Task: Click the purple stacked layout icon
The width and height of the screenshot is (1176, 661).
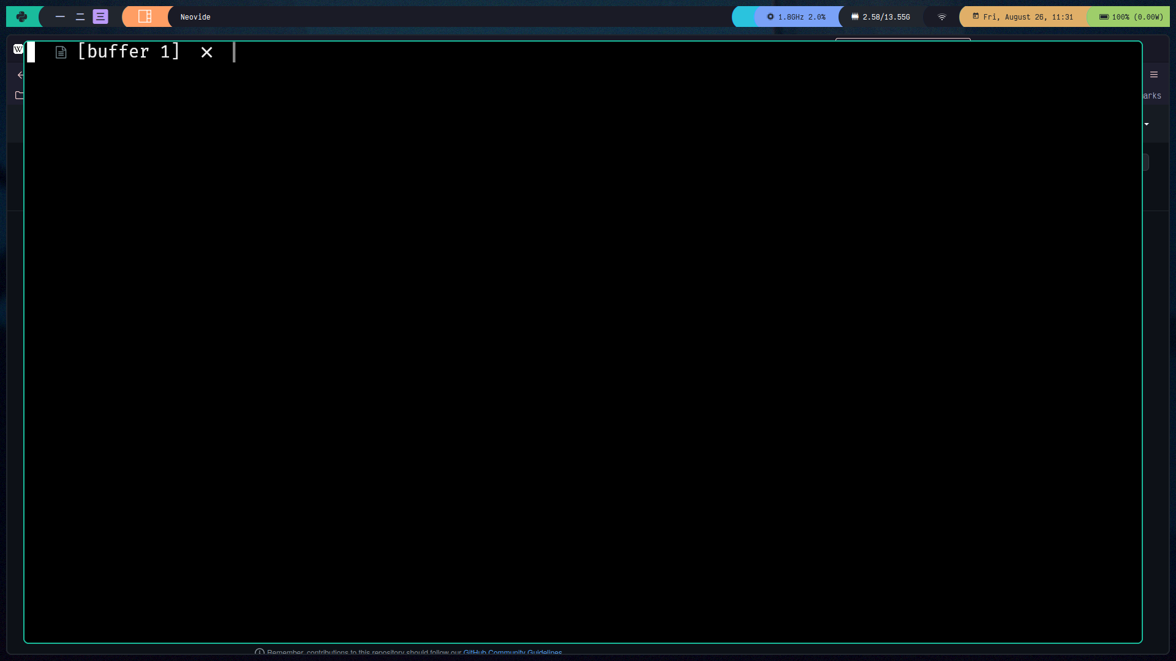Action: pyautogui.click(x=100, y=17)
